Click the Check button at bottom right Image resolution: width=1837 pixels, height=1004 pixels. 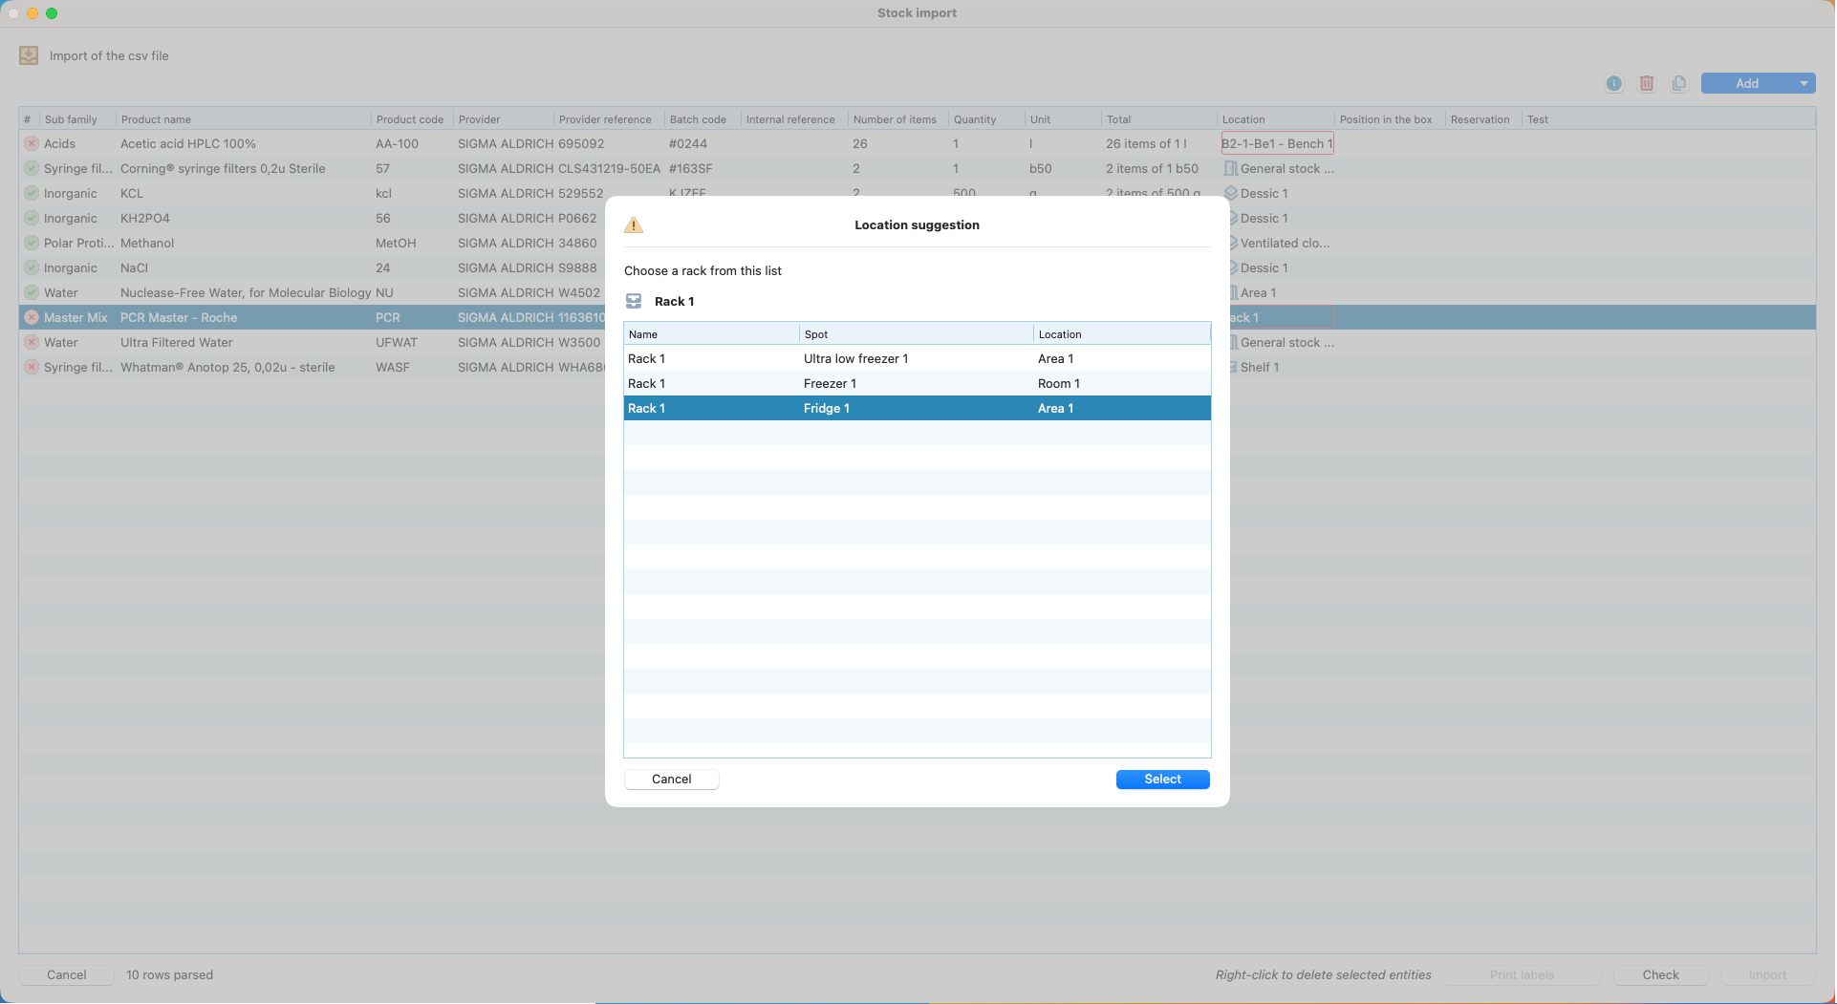1660,975
